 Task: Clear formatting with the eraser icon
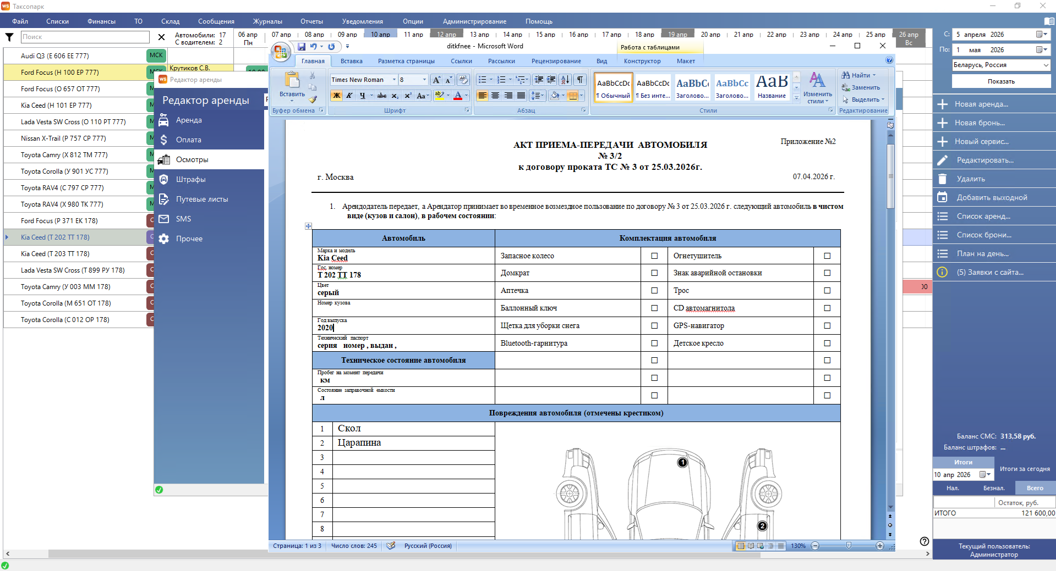463,80
